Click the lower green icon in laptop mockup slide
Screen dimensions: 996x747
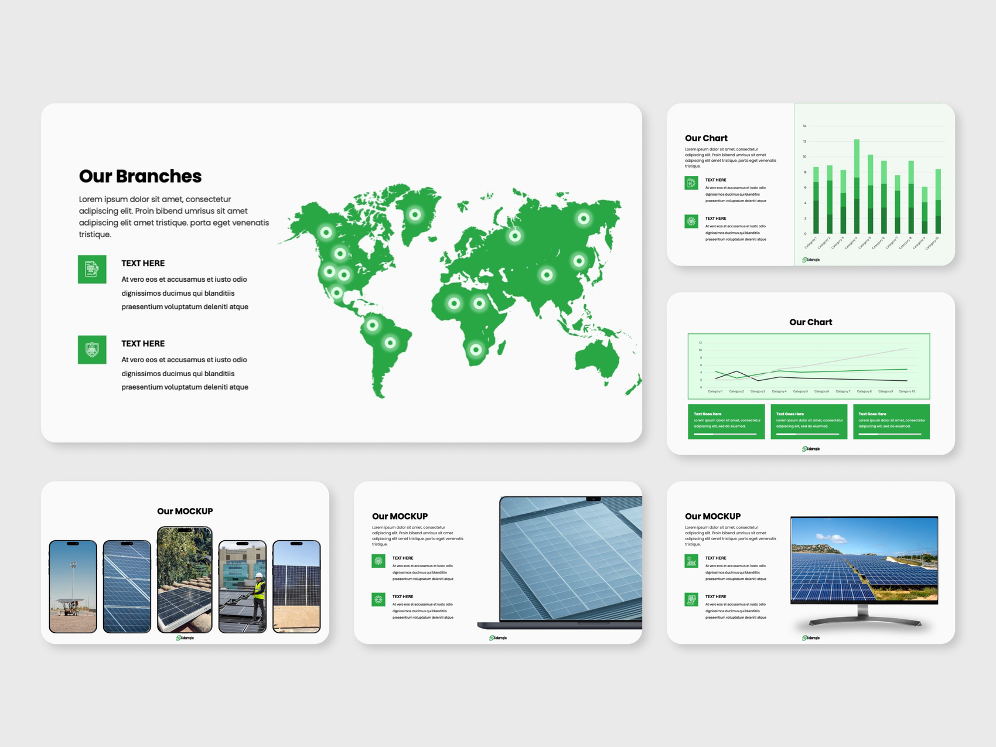(378, 599)
